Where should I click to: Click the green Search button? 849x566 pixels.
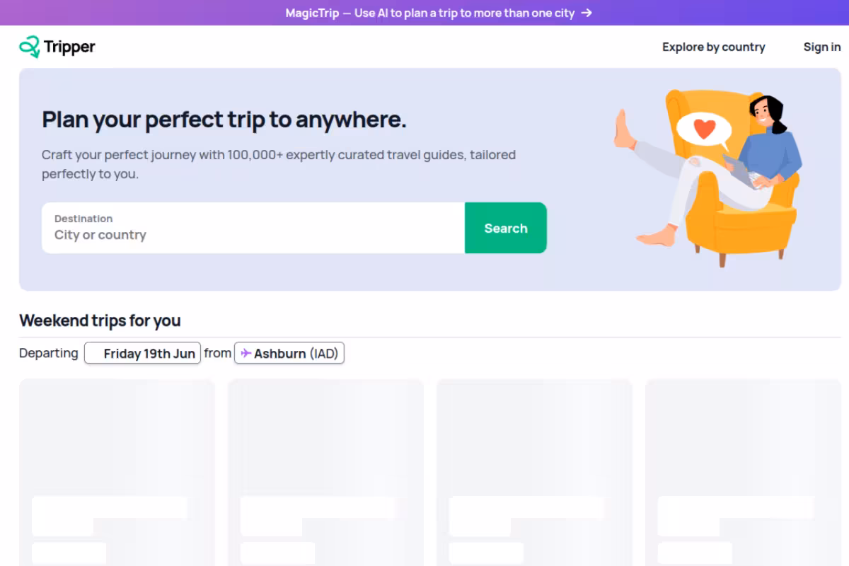pyautogui.click(x=506, y=228)
